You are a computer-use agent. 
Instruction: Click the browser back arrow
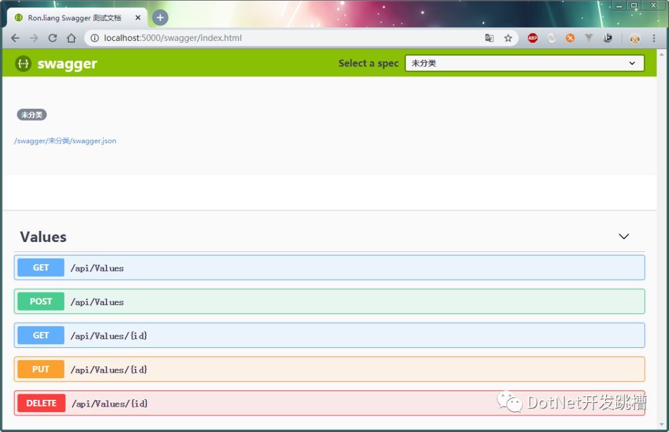(15, 38)
